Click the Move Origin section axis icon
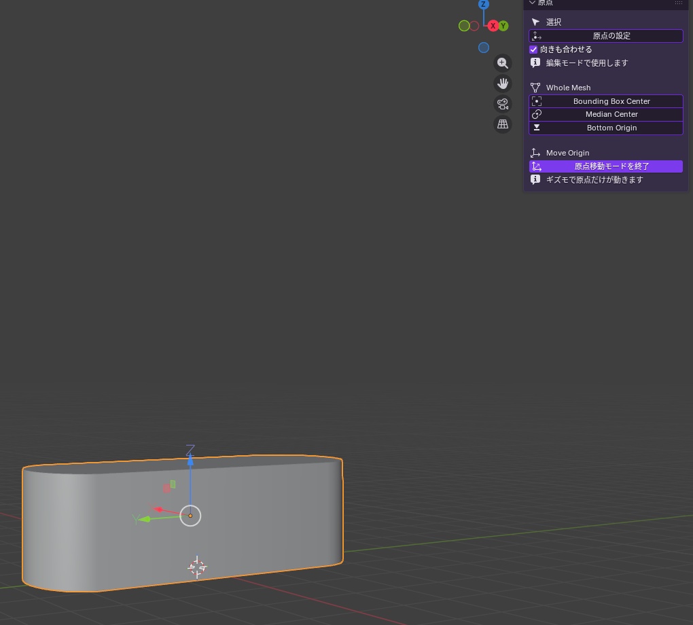The width and height of the screenshot is (693, 625). (535, 153)
